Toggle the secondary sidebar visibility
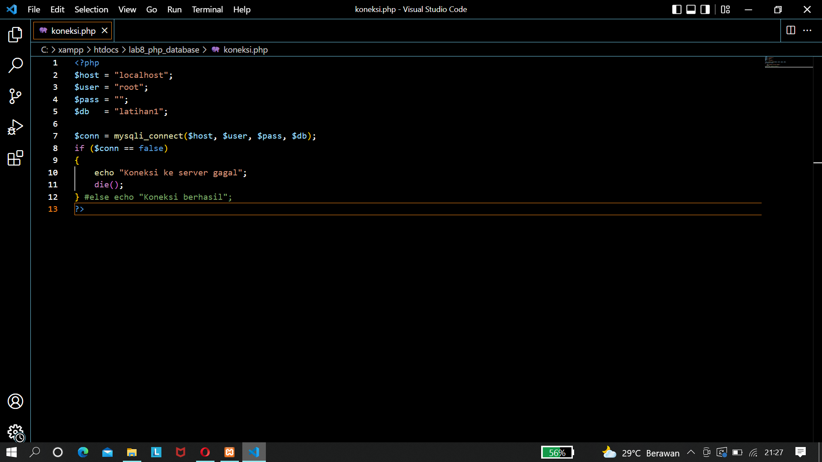The height and width of the screenshot is (462, 822). 705,9
